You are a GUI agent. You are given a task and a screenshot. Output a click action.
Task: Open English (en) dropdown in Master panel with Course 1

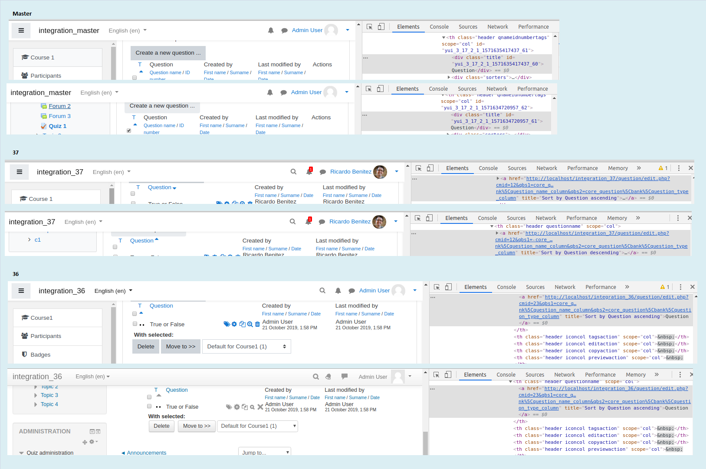click(128, 30)
